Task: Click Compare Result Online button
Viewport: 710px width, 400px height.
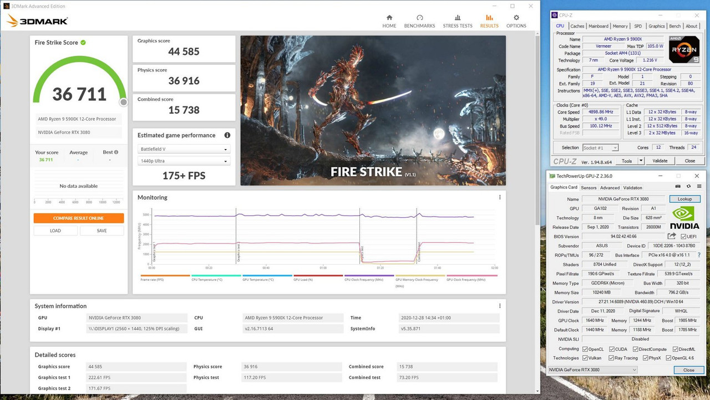Action: (x=78, y=218)
